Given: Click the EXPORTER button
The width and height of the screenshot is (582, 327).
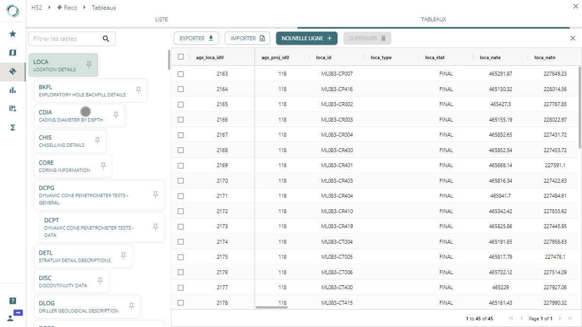Looking at the screenshot, I should (196, 38).
